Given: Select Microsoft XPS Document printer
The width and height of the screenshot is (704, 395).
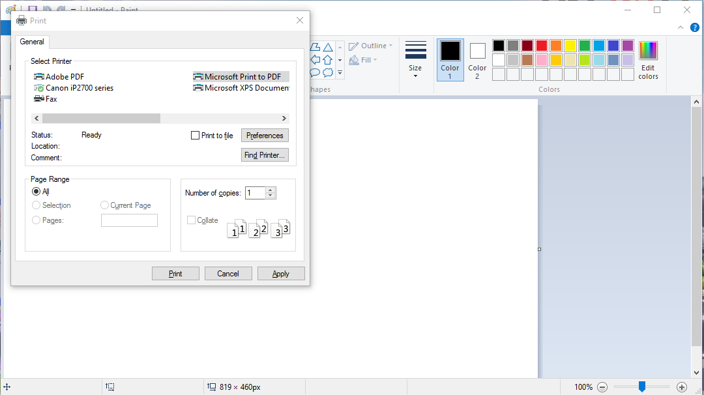Looking at the screenshot, I should [x=241, y=88].
